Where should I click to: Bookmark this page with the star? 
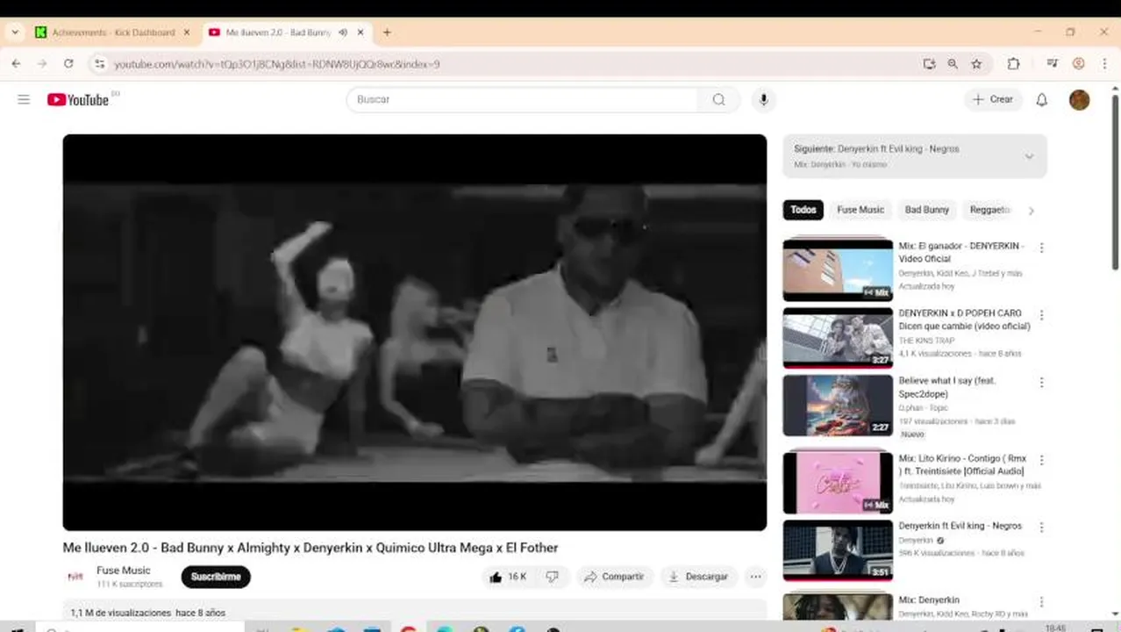(976, 63)
